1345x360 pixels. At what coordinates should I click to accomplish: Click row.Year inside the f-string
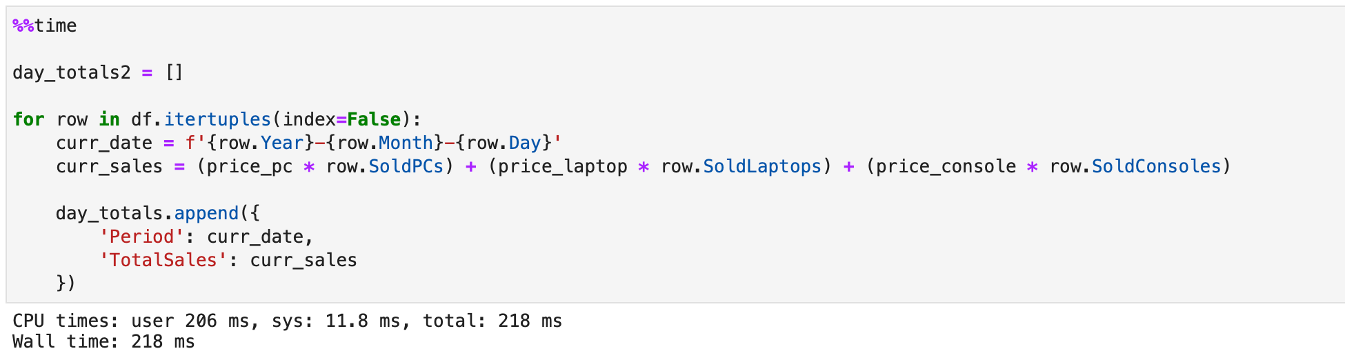261,143
